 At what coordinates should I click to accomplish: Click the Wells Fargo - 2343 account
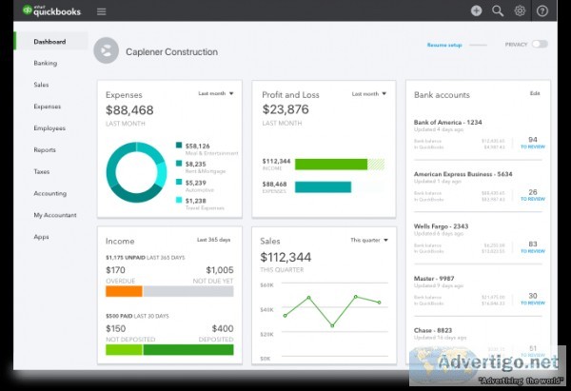(x=442, y=226)
